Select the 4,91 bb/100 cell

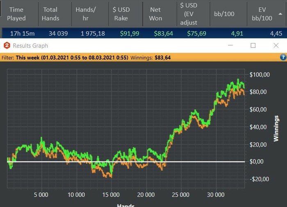pos(237,33)
